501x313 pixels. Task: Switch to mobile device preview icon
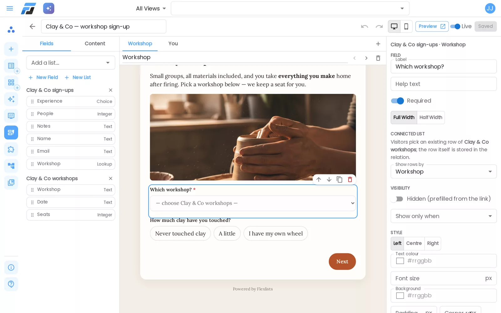pos(406,27)
